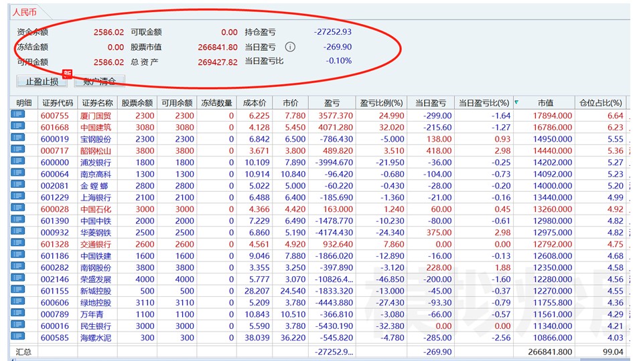Select stock name 海螺水泥

96,338
